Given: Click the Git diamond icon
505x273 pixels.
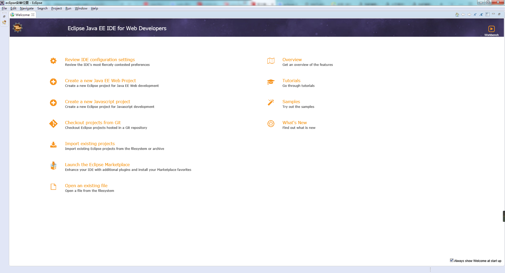Looking at the screenshot, I should pos(53,124).
